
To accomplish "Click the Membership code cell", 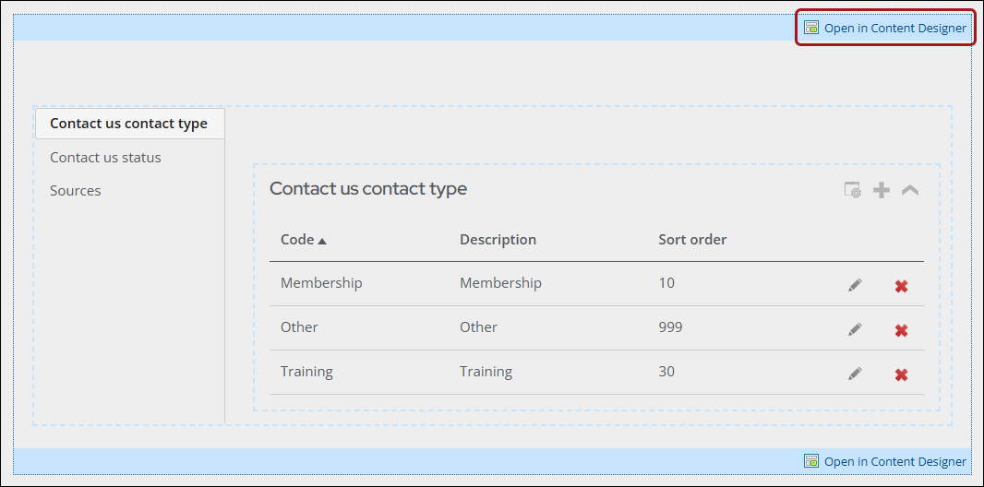I will (x=321, y=283).
